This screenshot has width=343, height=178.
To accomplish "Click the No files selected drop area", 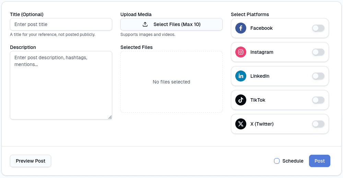I will (x=171, y=82).
